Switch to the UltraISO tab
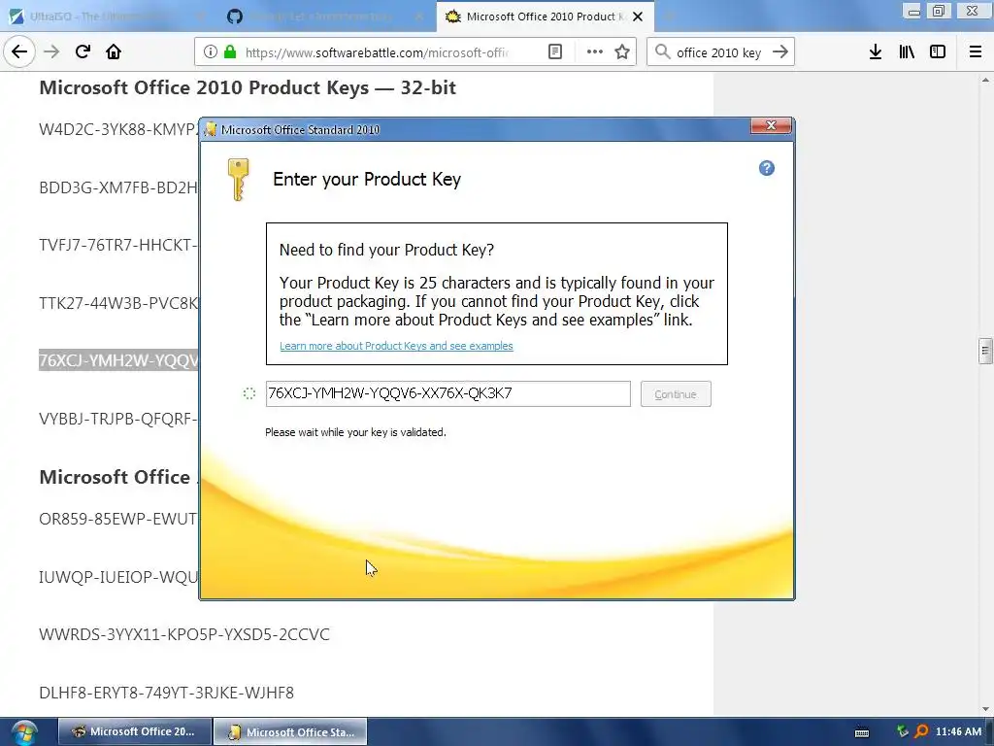The image size is (994, 746). coord(107,17)
